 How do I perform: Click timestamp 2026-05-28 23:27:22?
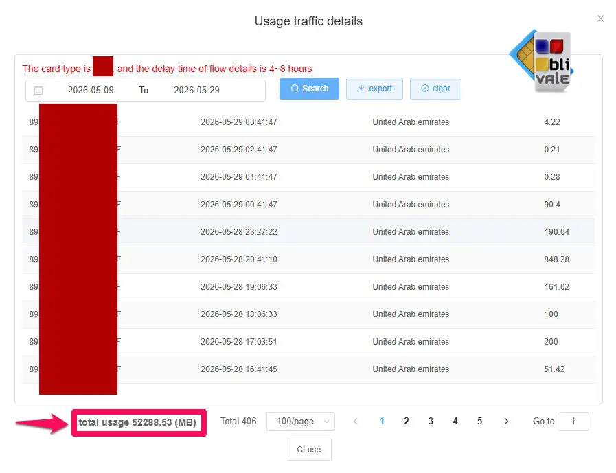click(x=239, y=232)
